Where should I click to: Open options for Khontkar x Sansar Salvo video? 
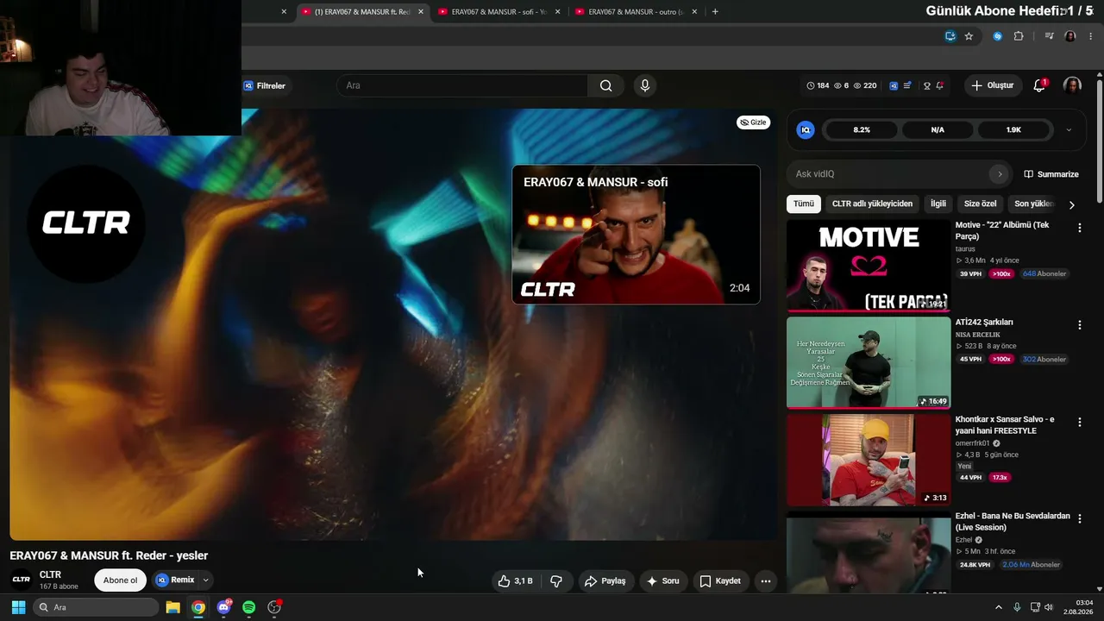1079,422
